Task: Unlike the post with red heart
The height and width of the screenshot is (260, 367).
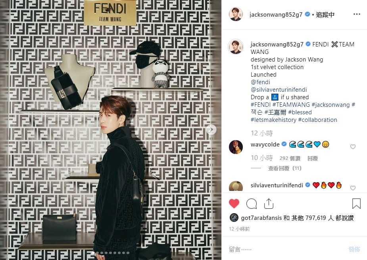Action: click(x=234, y=204)
